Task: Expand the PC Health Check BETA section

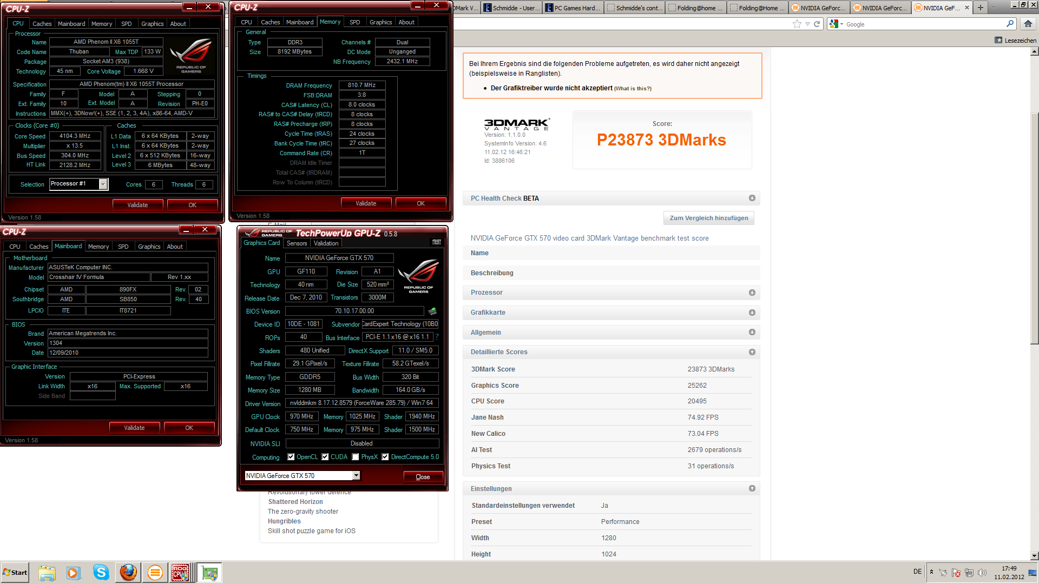Action: coord(752,198)
